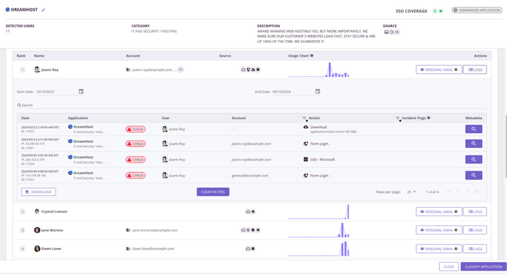Click the End Date 04/10/2024 field
The width and height of the screenshot is (507, 274).
point(293,92)
